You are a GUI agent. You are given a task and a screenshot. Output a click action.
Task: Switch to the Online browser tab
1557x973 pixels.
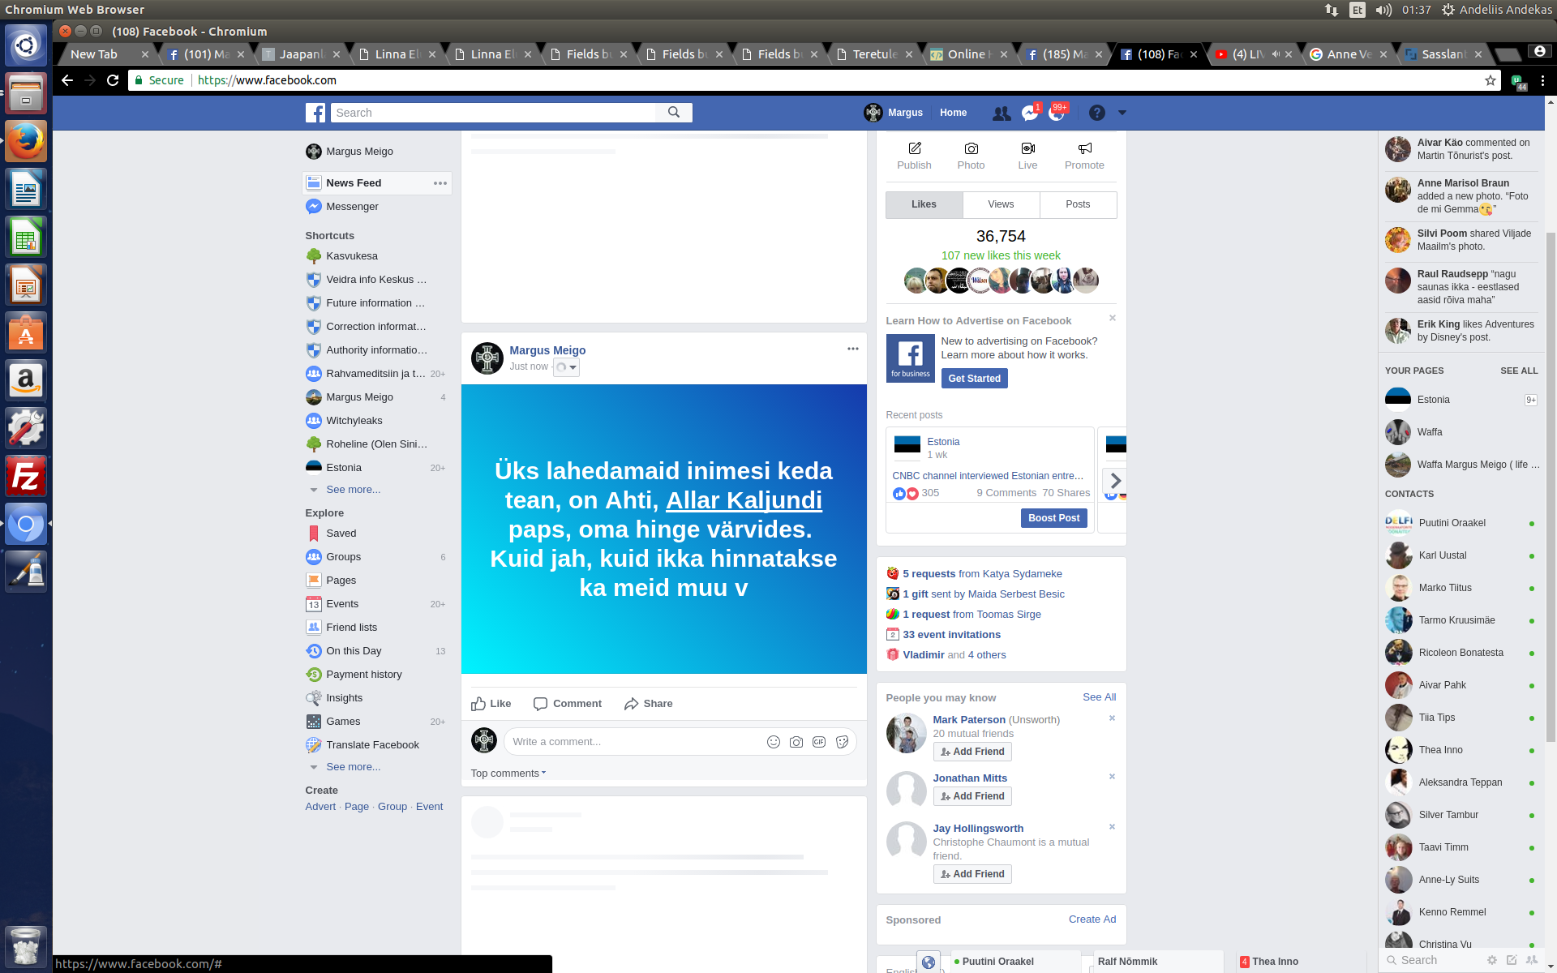(968, 54)
